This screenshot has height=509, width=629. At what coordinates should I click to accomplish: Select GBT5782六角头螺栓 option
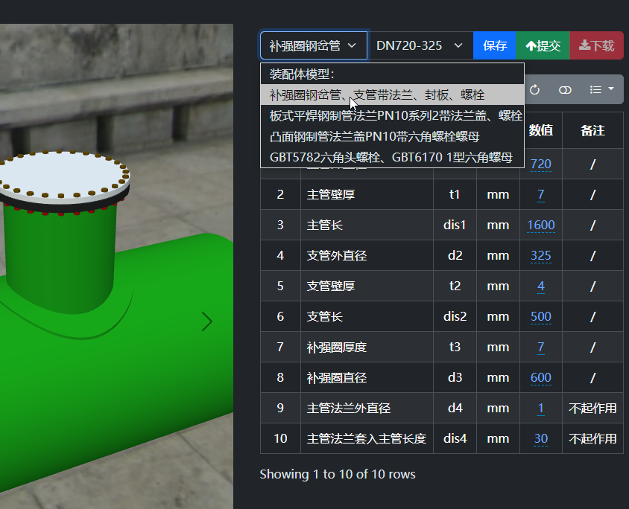(x=391, y=157)
